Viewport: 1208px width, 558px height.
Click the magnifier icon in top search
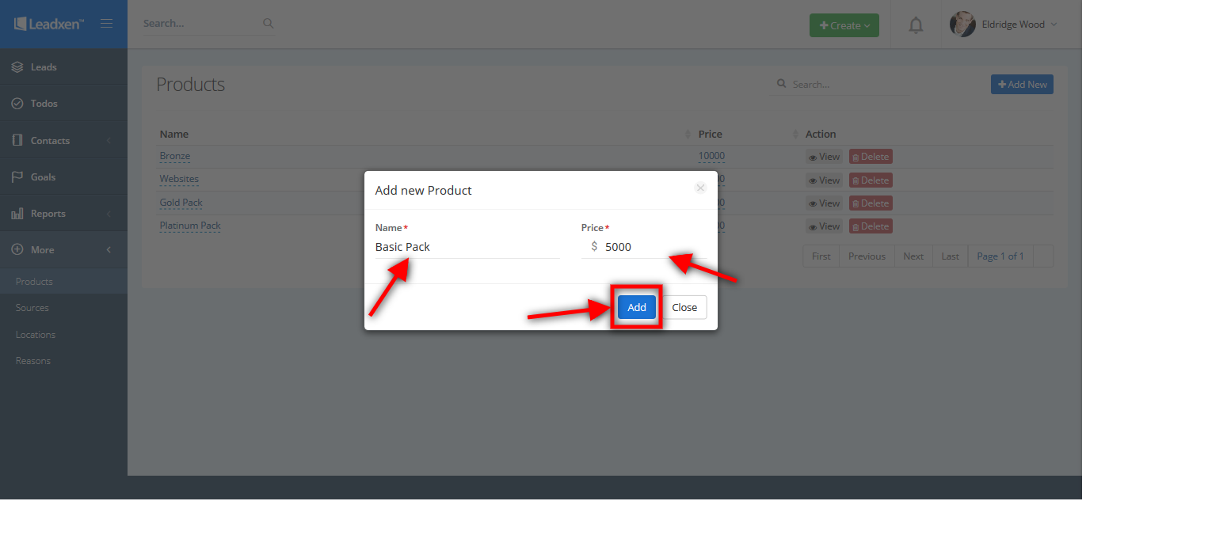tap(269, 24)
